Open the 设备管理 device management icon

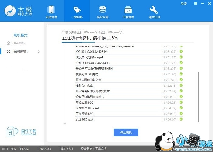click(51, 9)
